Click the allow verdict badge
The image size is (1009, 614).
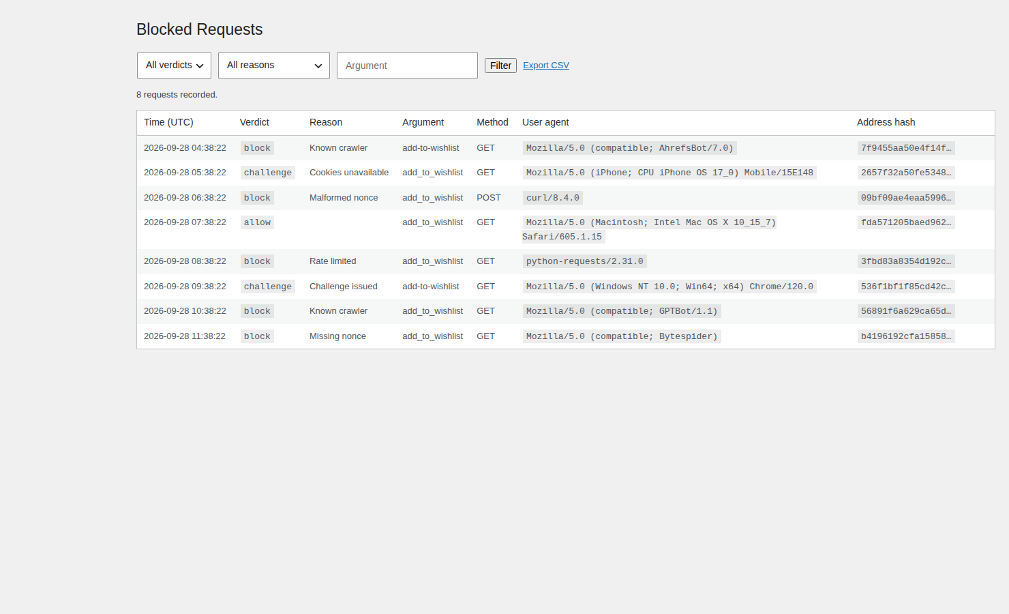click(x=257, y=222)
